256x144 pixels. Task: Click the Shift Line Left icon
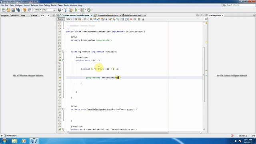(x=123, y=20)
